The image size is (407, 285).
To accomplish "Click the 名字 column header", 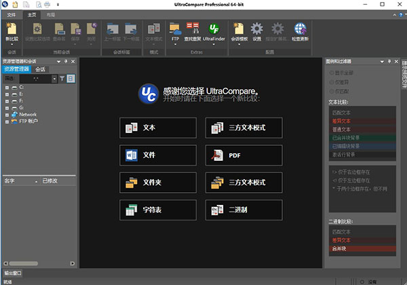I will coord(21,181).
